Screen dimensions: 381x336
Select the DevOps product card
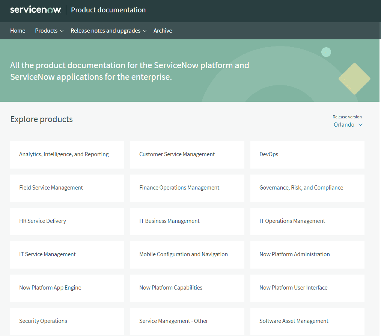point(307,155)
